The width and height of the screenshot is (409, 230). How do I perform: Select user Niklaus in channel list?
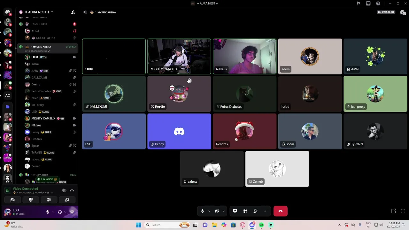click(50, 125)
